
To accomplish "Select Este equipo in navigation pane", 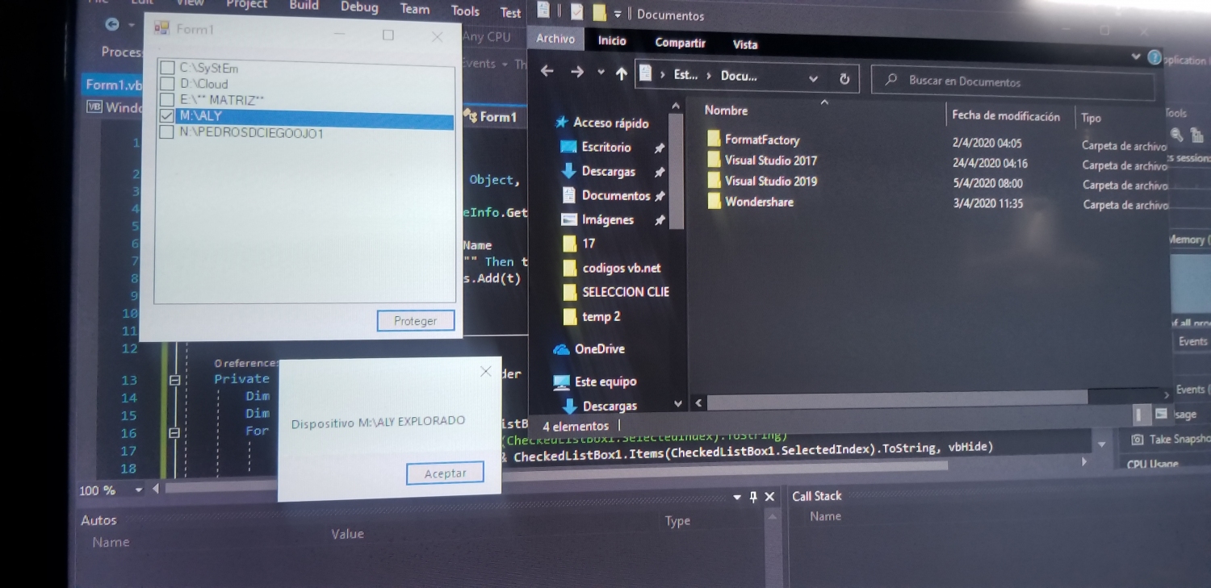I will coord(605,382).
